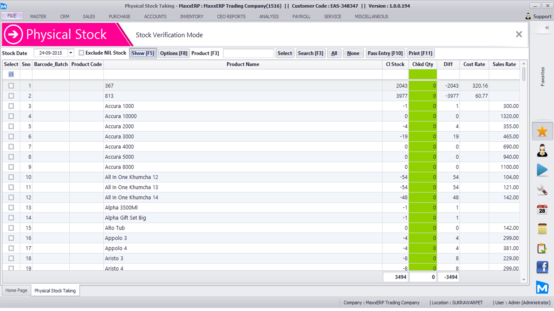Click green Chkd Qty cell for Accura 3000

[423, 136]
